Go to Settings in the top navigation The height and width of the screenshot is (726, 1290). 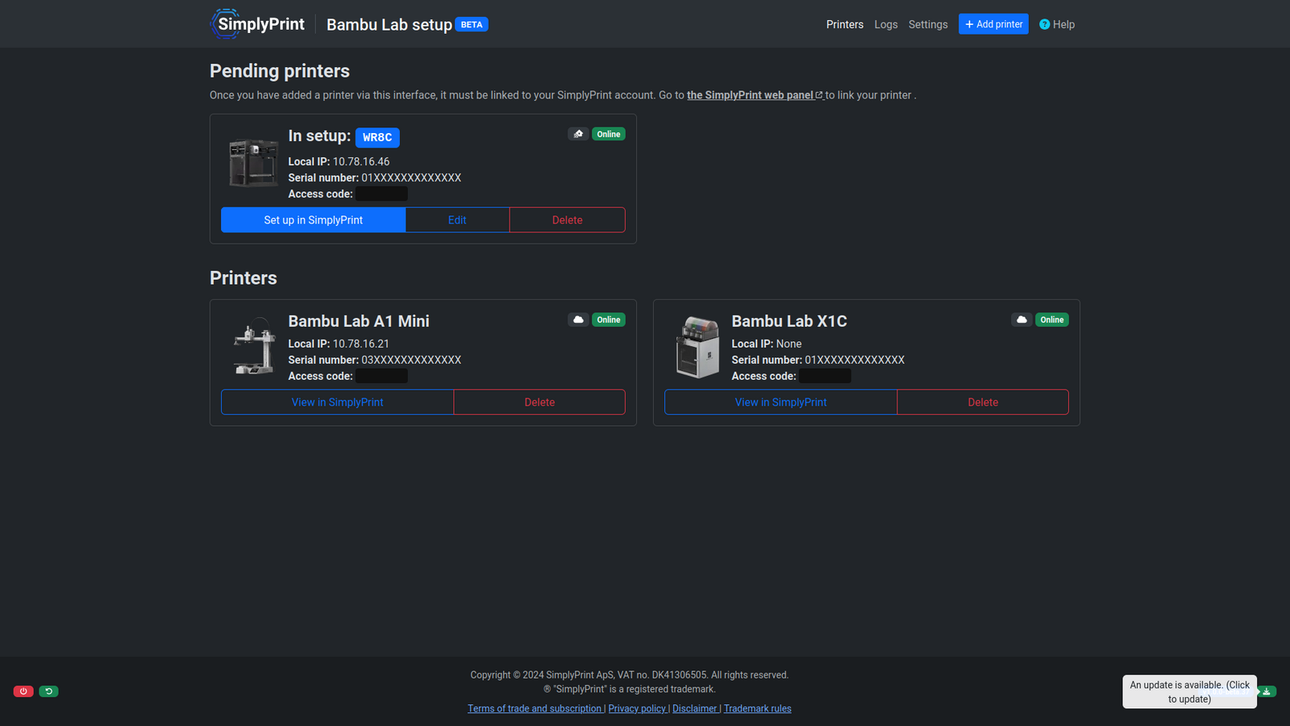click(x=928, y=24)
